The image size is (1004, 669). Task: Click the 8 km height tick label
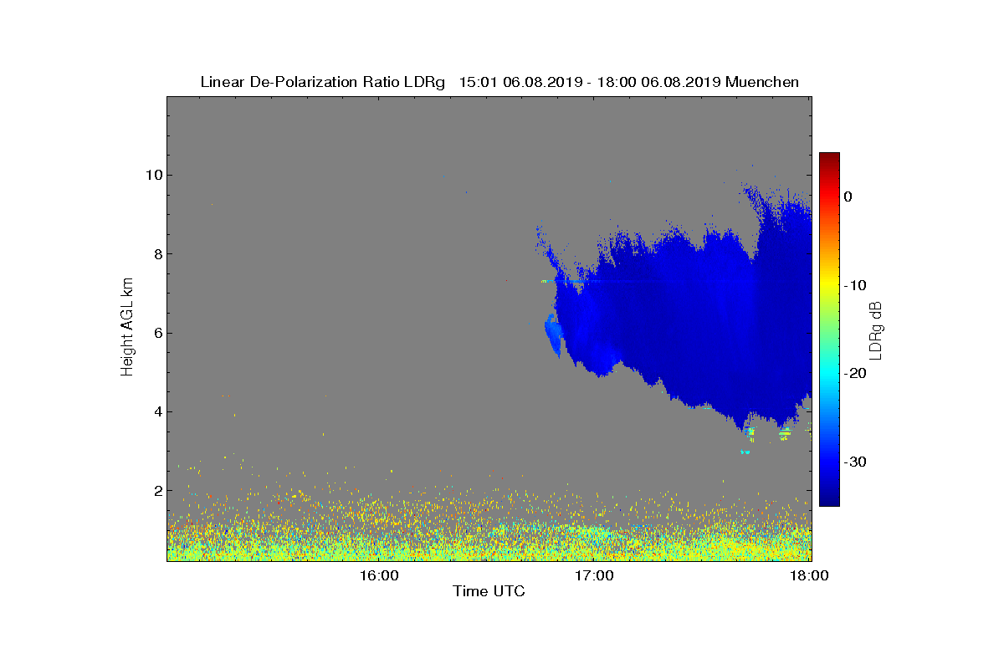(x=157, y=253)
